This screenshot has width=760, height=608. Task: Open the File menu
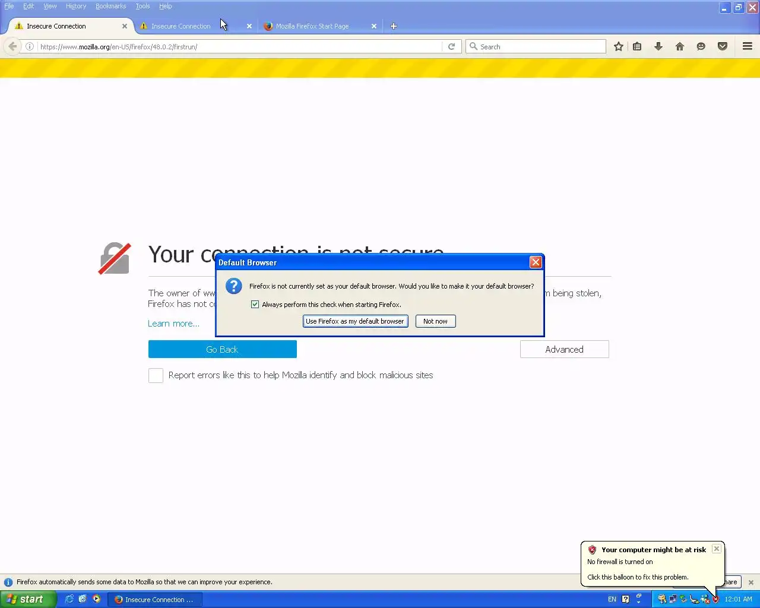(9, 6)
